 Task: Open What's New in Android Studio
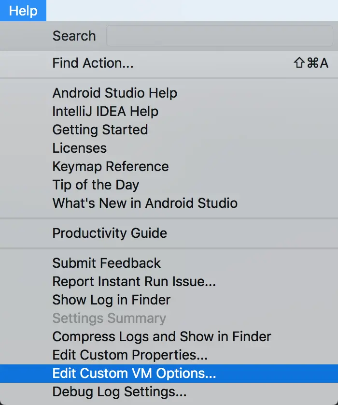[145, 203]
